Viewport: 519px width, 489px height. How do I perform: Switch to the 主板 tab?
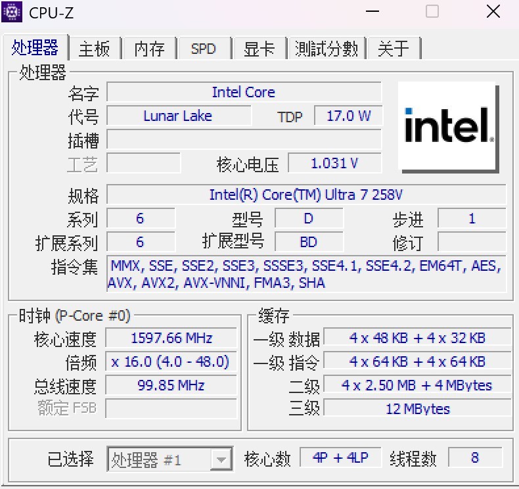tap(95, 49)
